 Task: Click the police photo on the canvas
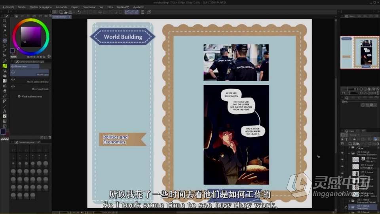pos(236,62)
